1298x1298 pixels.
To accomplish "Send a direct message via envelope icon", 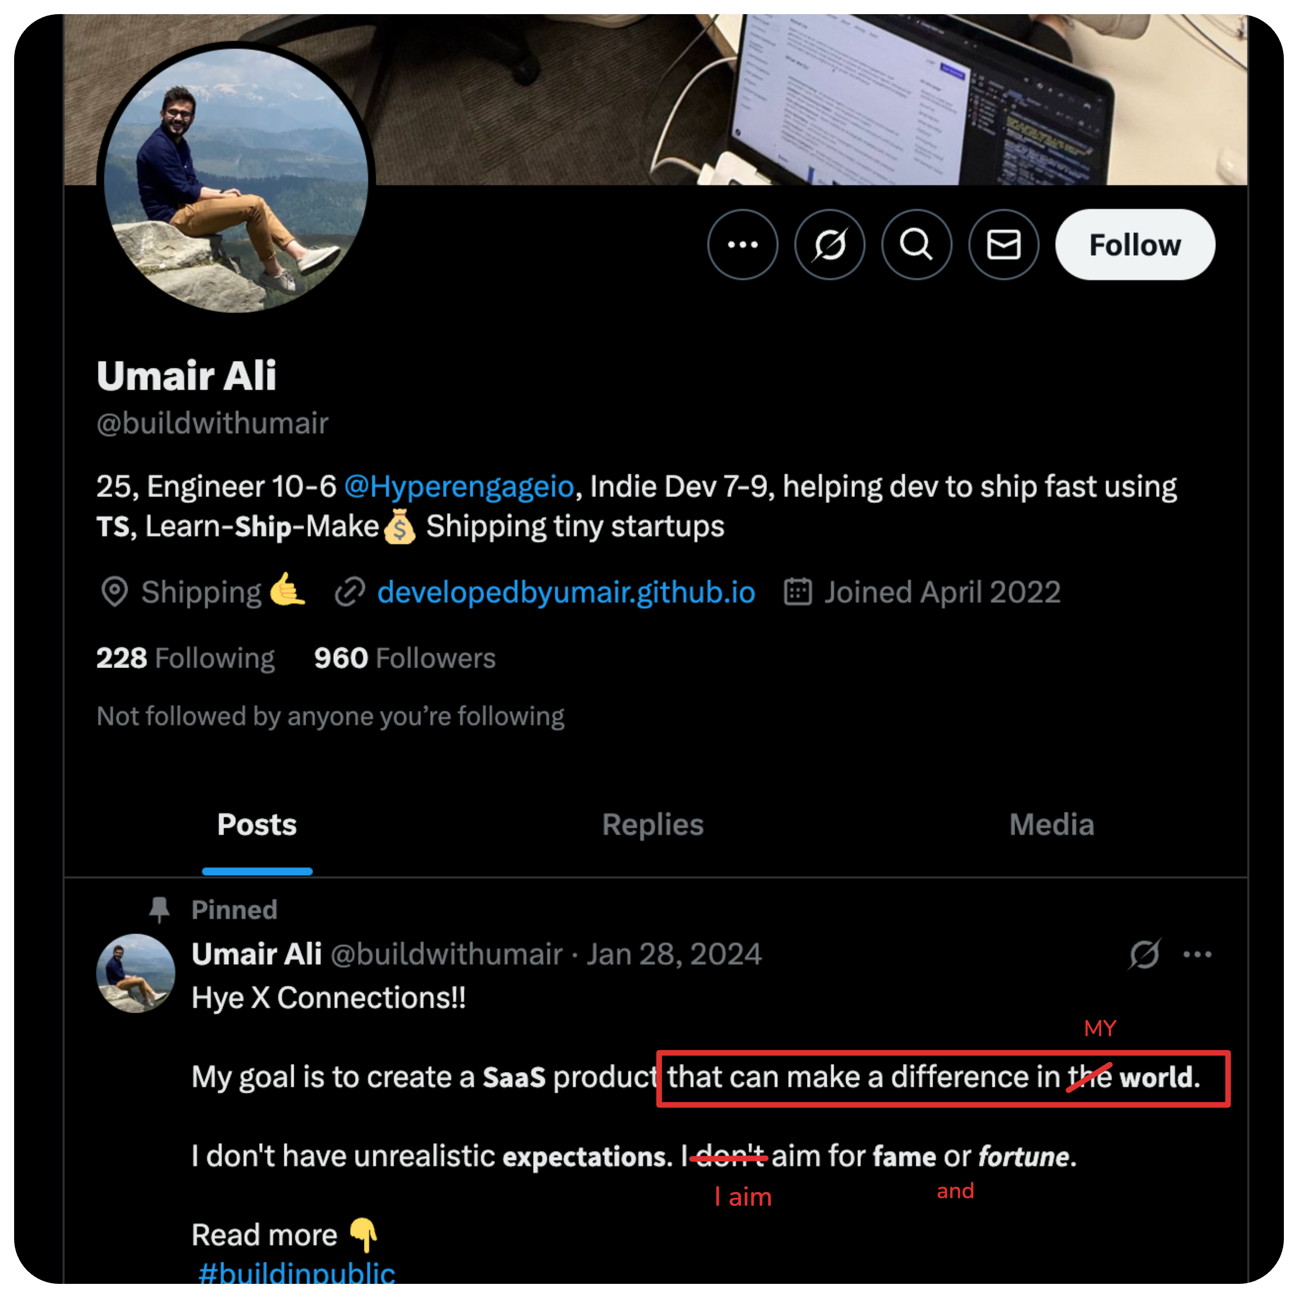I will (1003, 244).
